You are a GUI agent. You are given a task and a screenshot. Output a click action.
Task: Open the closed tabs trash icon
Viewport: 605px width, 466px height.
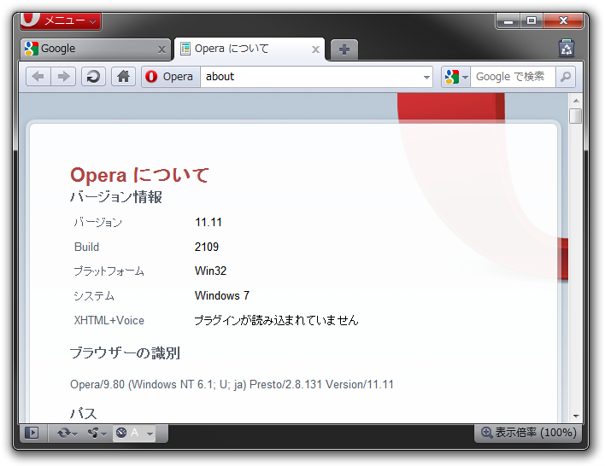(567, 49)
